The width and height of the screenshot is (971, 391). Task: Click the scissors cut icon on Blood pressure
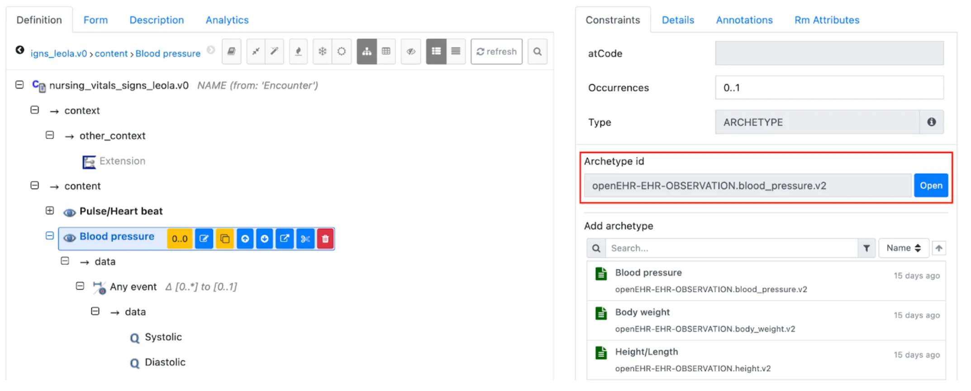tap(305, 239)
